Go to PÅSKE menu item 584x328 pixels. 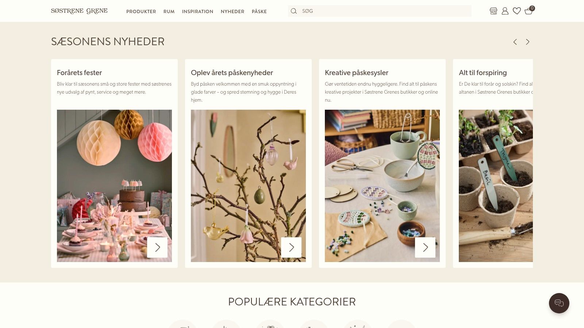[259, 12]
